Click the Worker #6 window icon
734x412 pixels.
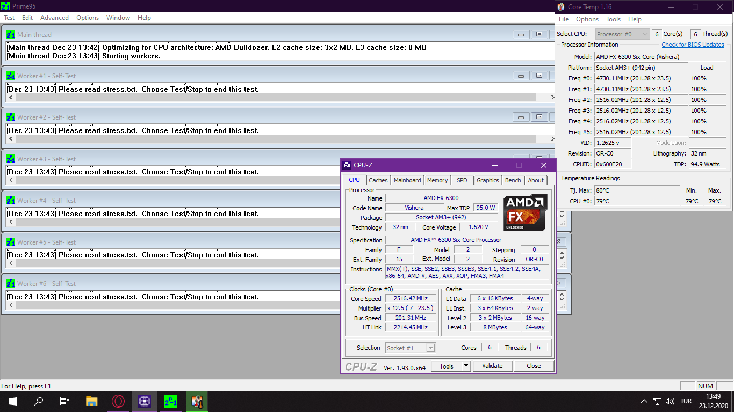pyautogui.click(x=11, y=283)
